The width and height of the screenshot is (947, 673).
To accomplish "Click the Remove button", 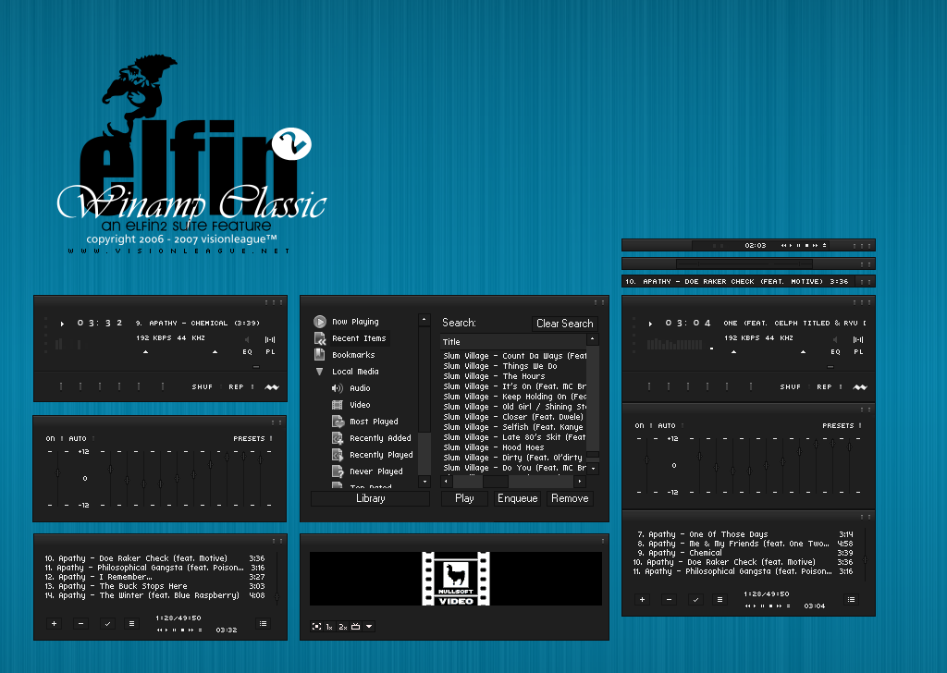I will pos(570,498).
